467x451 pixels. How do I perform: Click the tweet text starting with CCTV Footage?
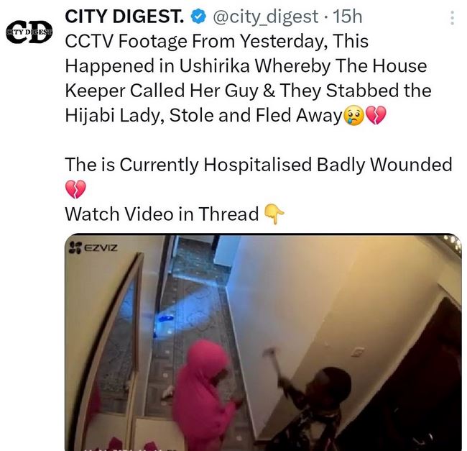(248, 78)
